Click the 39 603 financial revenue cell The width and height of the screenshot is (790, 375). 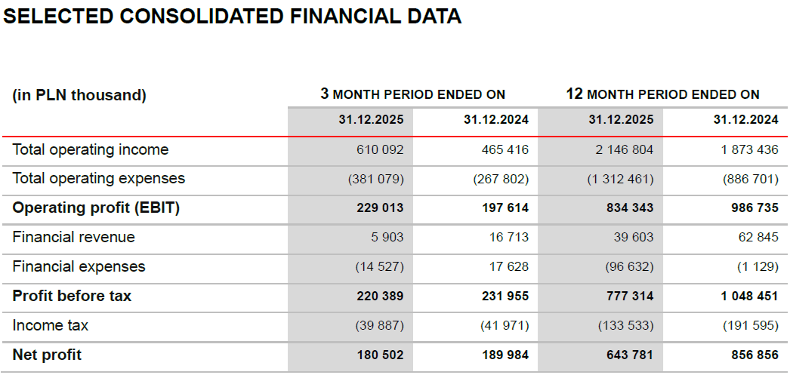click(x=634, y=238)
